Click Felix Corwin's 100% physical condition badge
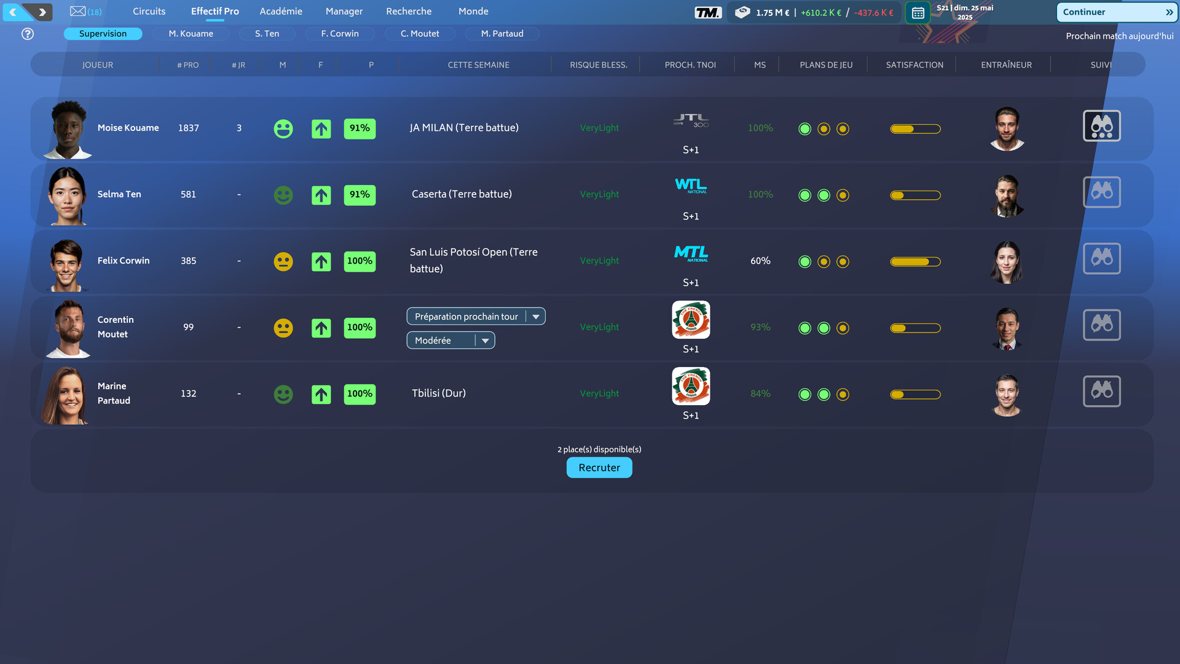The height and width of the screenshot is (664, 1180). [x=360, y=261]
